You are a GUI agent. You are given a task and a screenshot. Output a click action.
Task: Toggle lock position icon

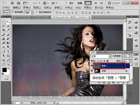104,61
